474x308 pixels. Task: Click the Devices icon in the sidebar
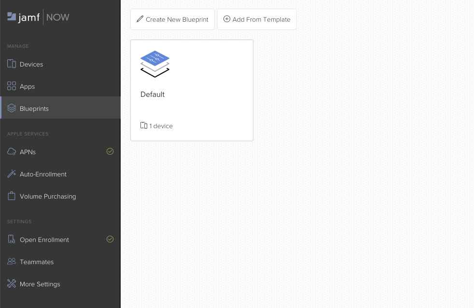12,64
